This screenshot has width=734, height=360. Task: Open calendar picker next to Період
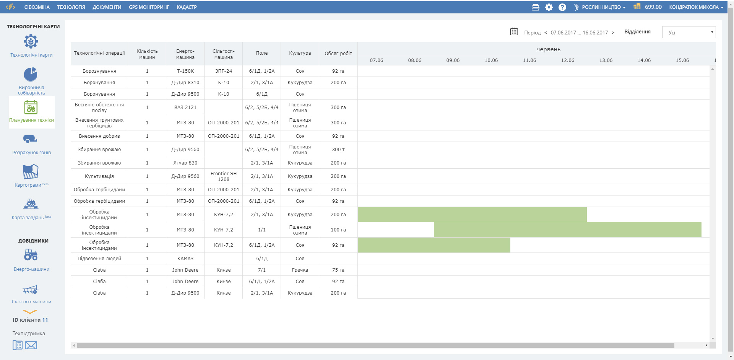click(x=514, y=32)
